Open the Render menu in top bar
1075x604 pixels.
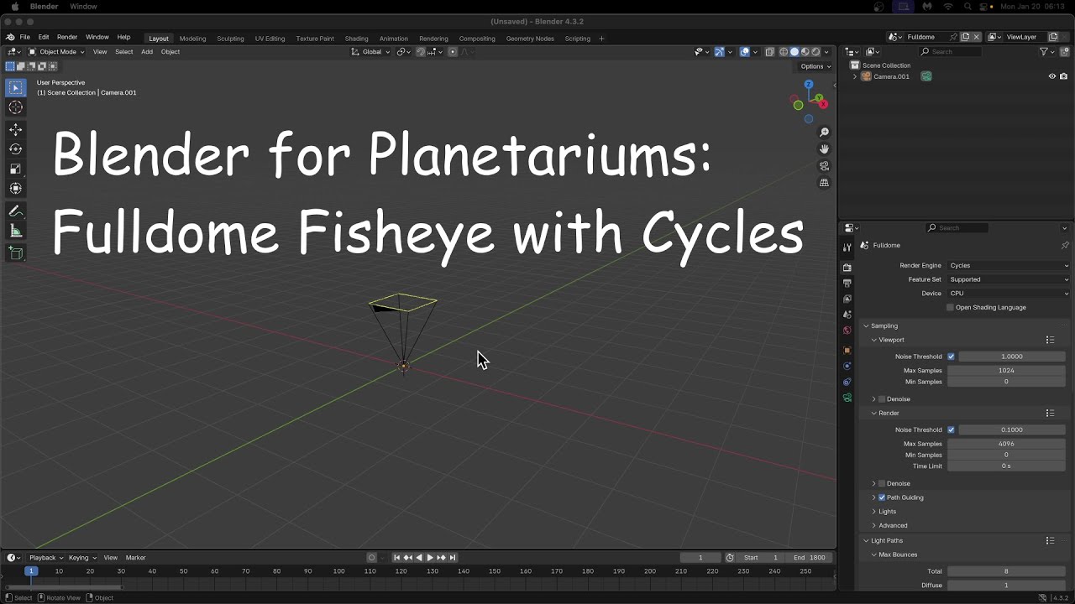(x=67, y=37)
